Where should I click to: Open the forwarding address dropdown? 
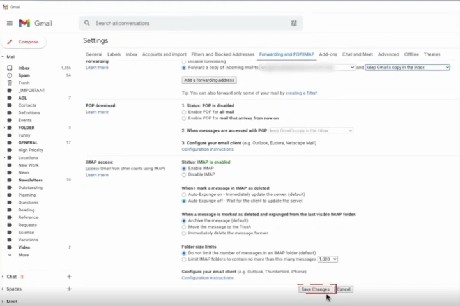click(307, 68)
